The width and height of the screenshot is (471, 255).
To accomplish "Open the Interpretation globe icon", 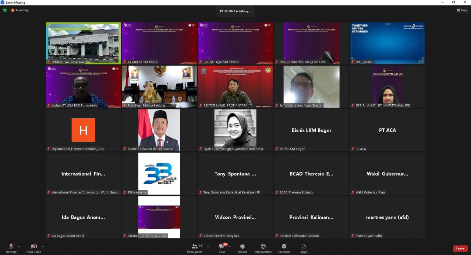I will coord(263,246).
